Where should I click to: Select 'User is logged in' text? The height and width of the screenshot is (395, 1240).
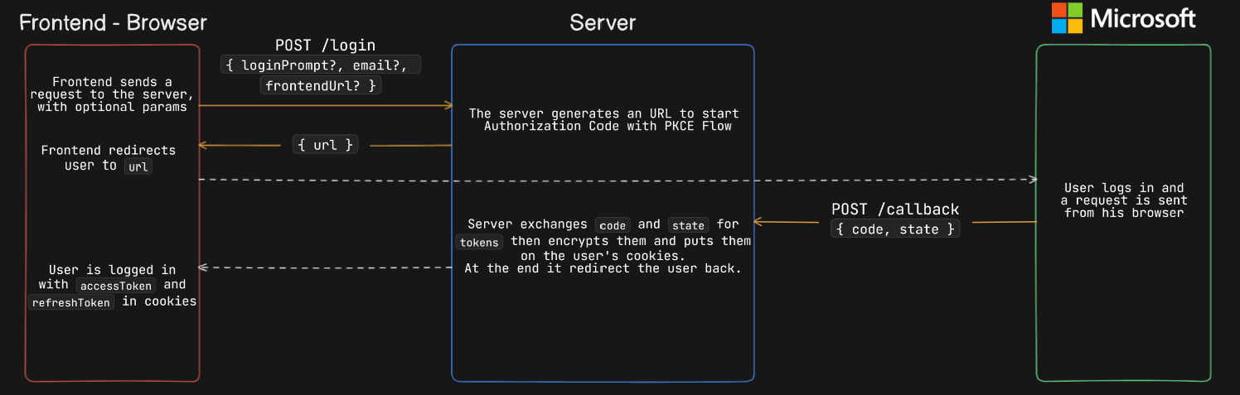[112, 270]
